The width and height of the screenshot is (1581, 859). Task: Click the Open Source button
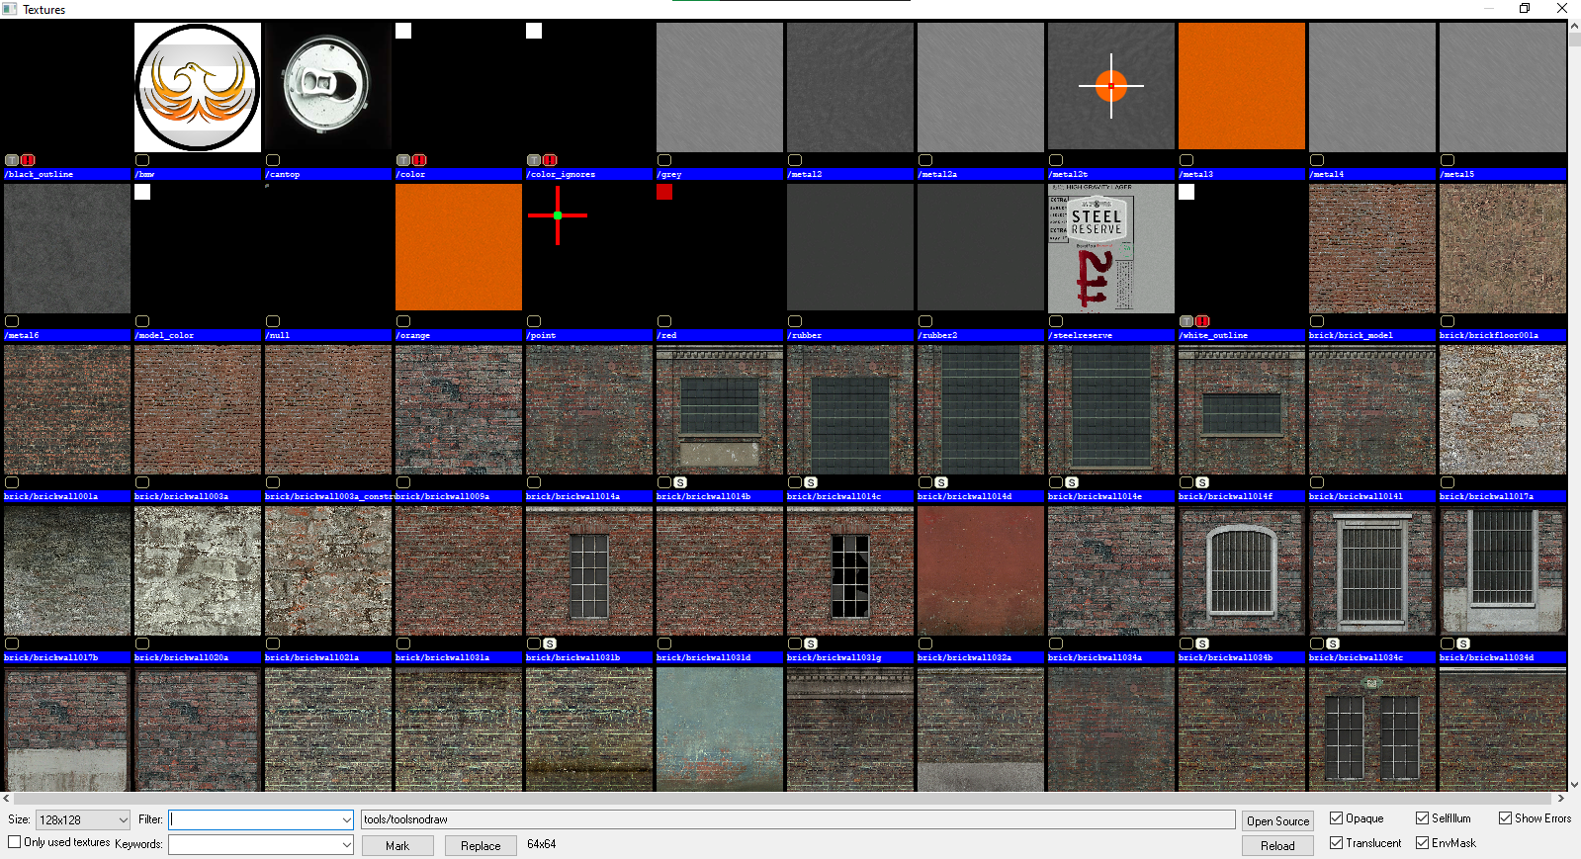coord(1277,821)
